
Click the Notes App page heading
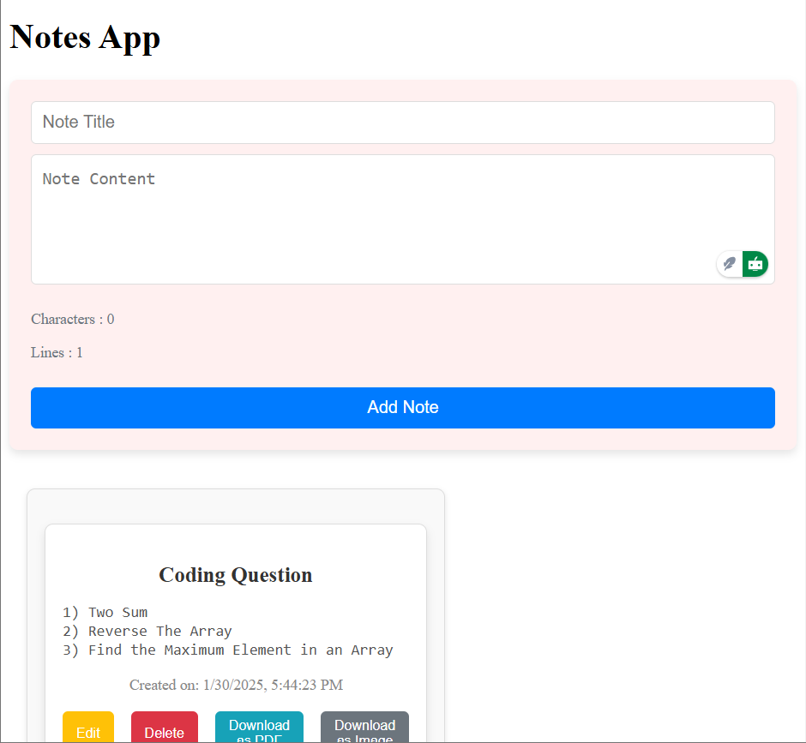85,38
